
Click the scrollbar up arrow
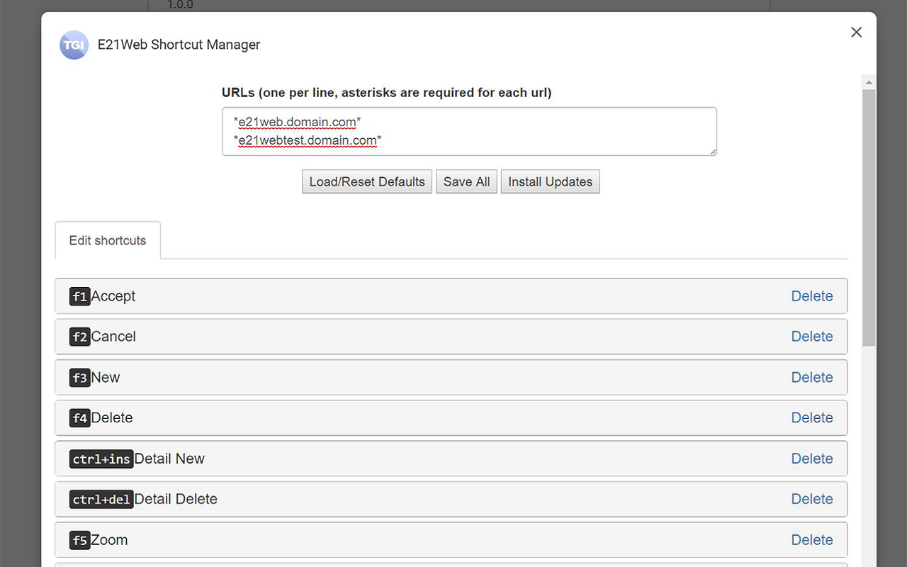click(869, 82)
